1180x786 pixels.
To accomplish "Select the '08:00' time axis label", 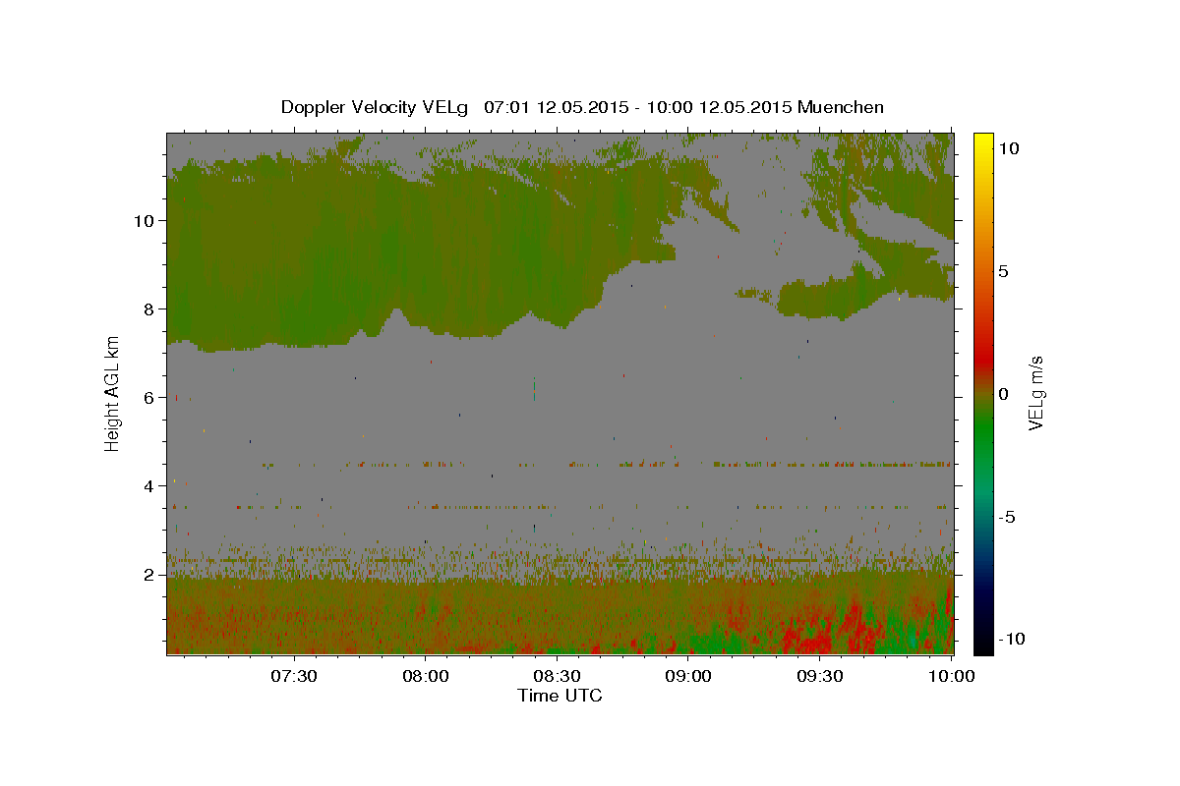I will point(425,676).
